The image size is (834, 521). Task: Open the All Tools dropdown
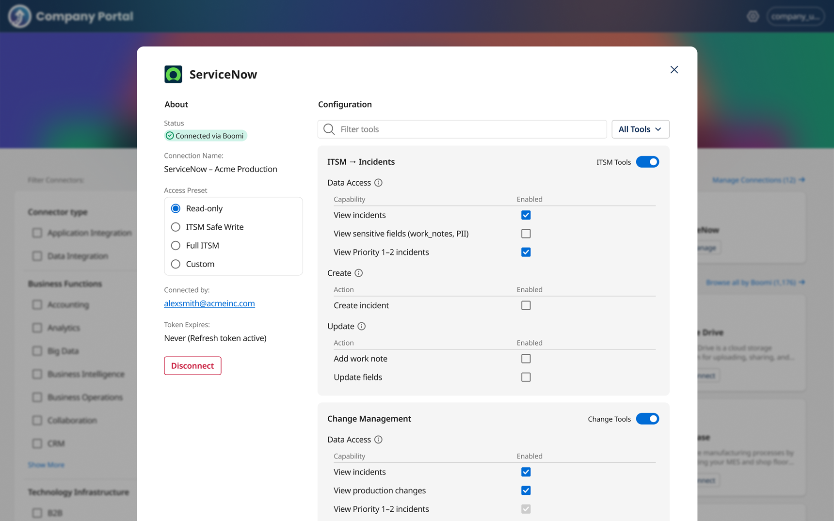[x=640, y=129]
